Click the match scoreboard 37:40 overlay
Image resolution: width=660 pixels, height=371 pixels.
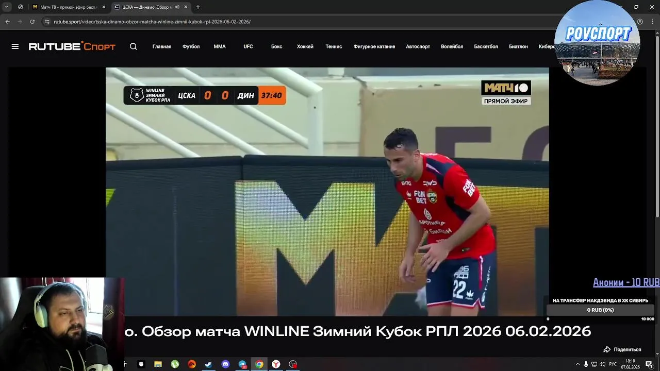[x=204, y=95]
